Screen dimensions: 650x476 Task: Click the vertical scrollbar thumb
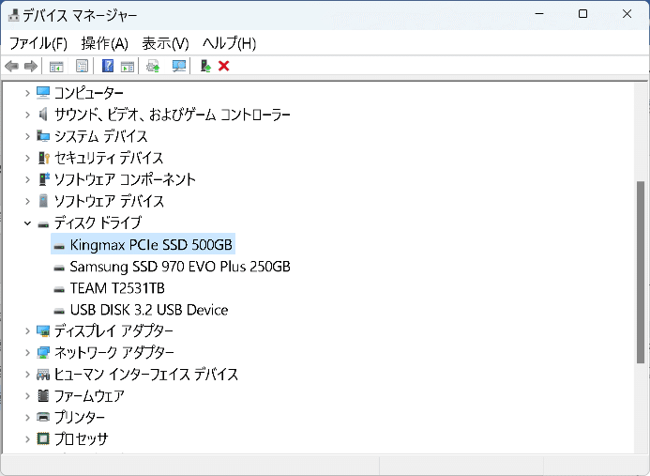tap(641, 272)
